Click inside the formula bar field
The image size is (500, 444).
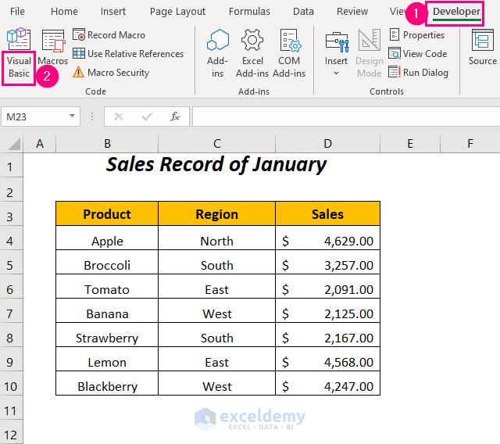tap(344, 116)
